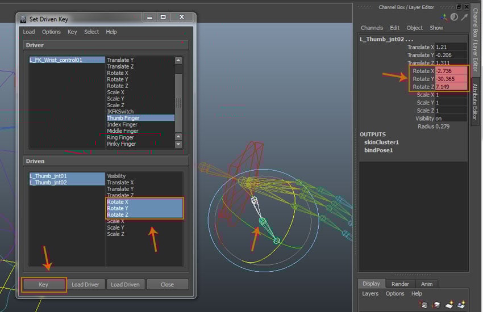The width and height of the screenshot is (483, 312).
Task: Click the Rotate Y value field
Action: [x=451, y=79]
